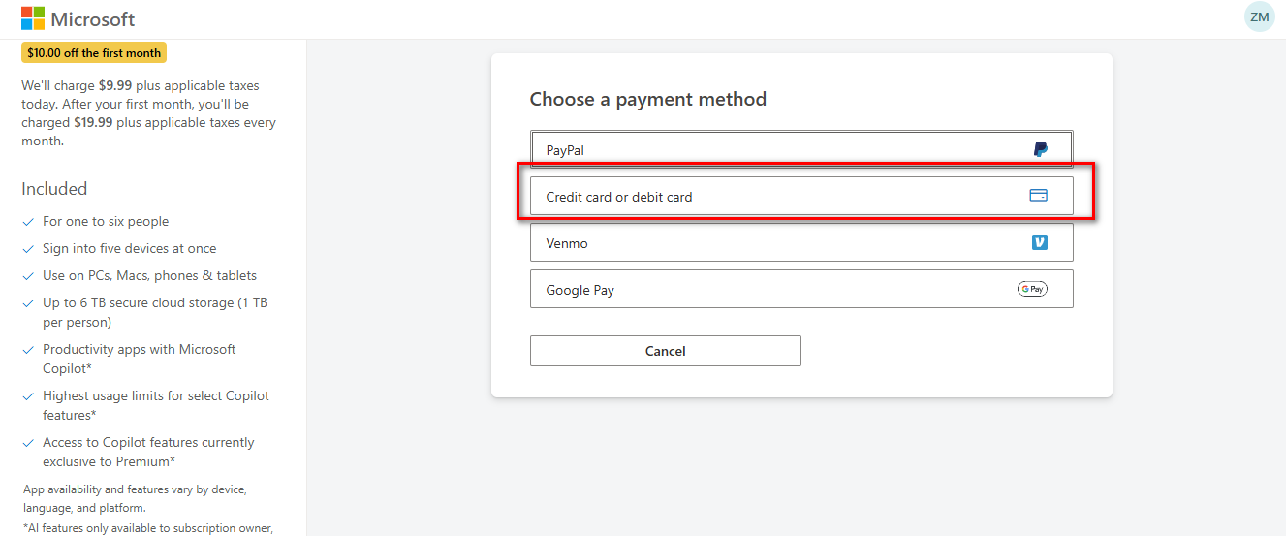Viewport: 1286px width, 536px height.
Task: Select the Google Pay option label
Action: (580, 290)
